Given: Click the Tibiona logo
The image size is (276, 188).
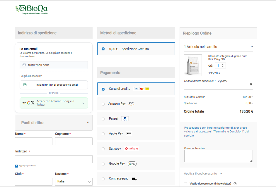Looking at the screenshot, I should (x=32, y=10).
